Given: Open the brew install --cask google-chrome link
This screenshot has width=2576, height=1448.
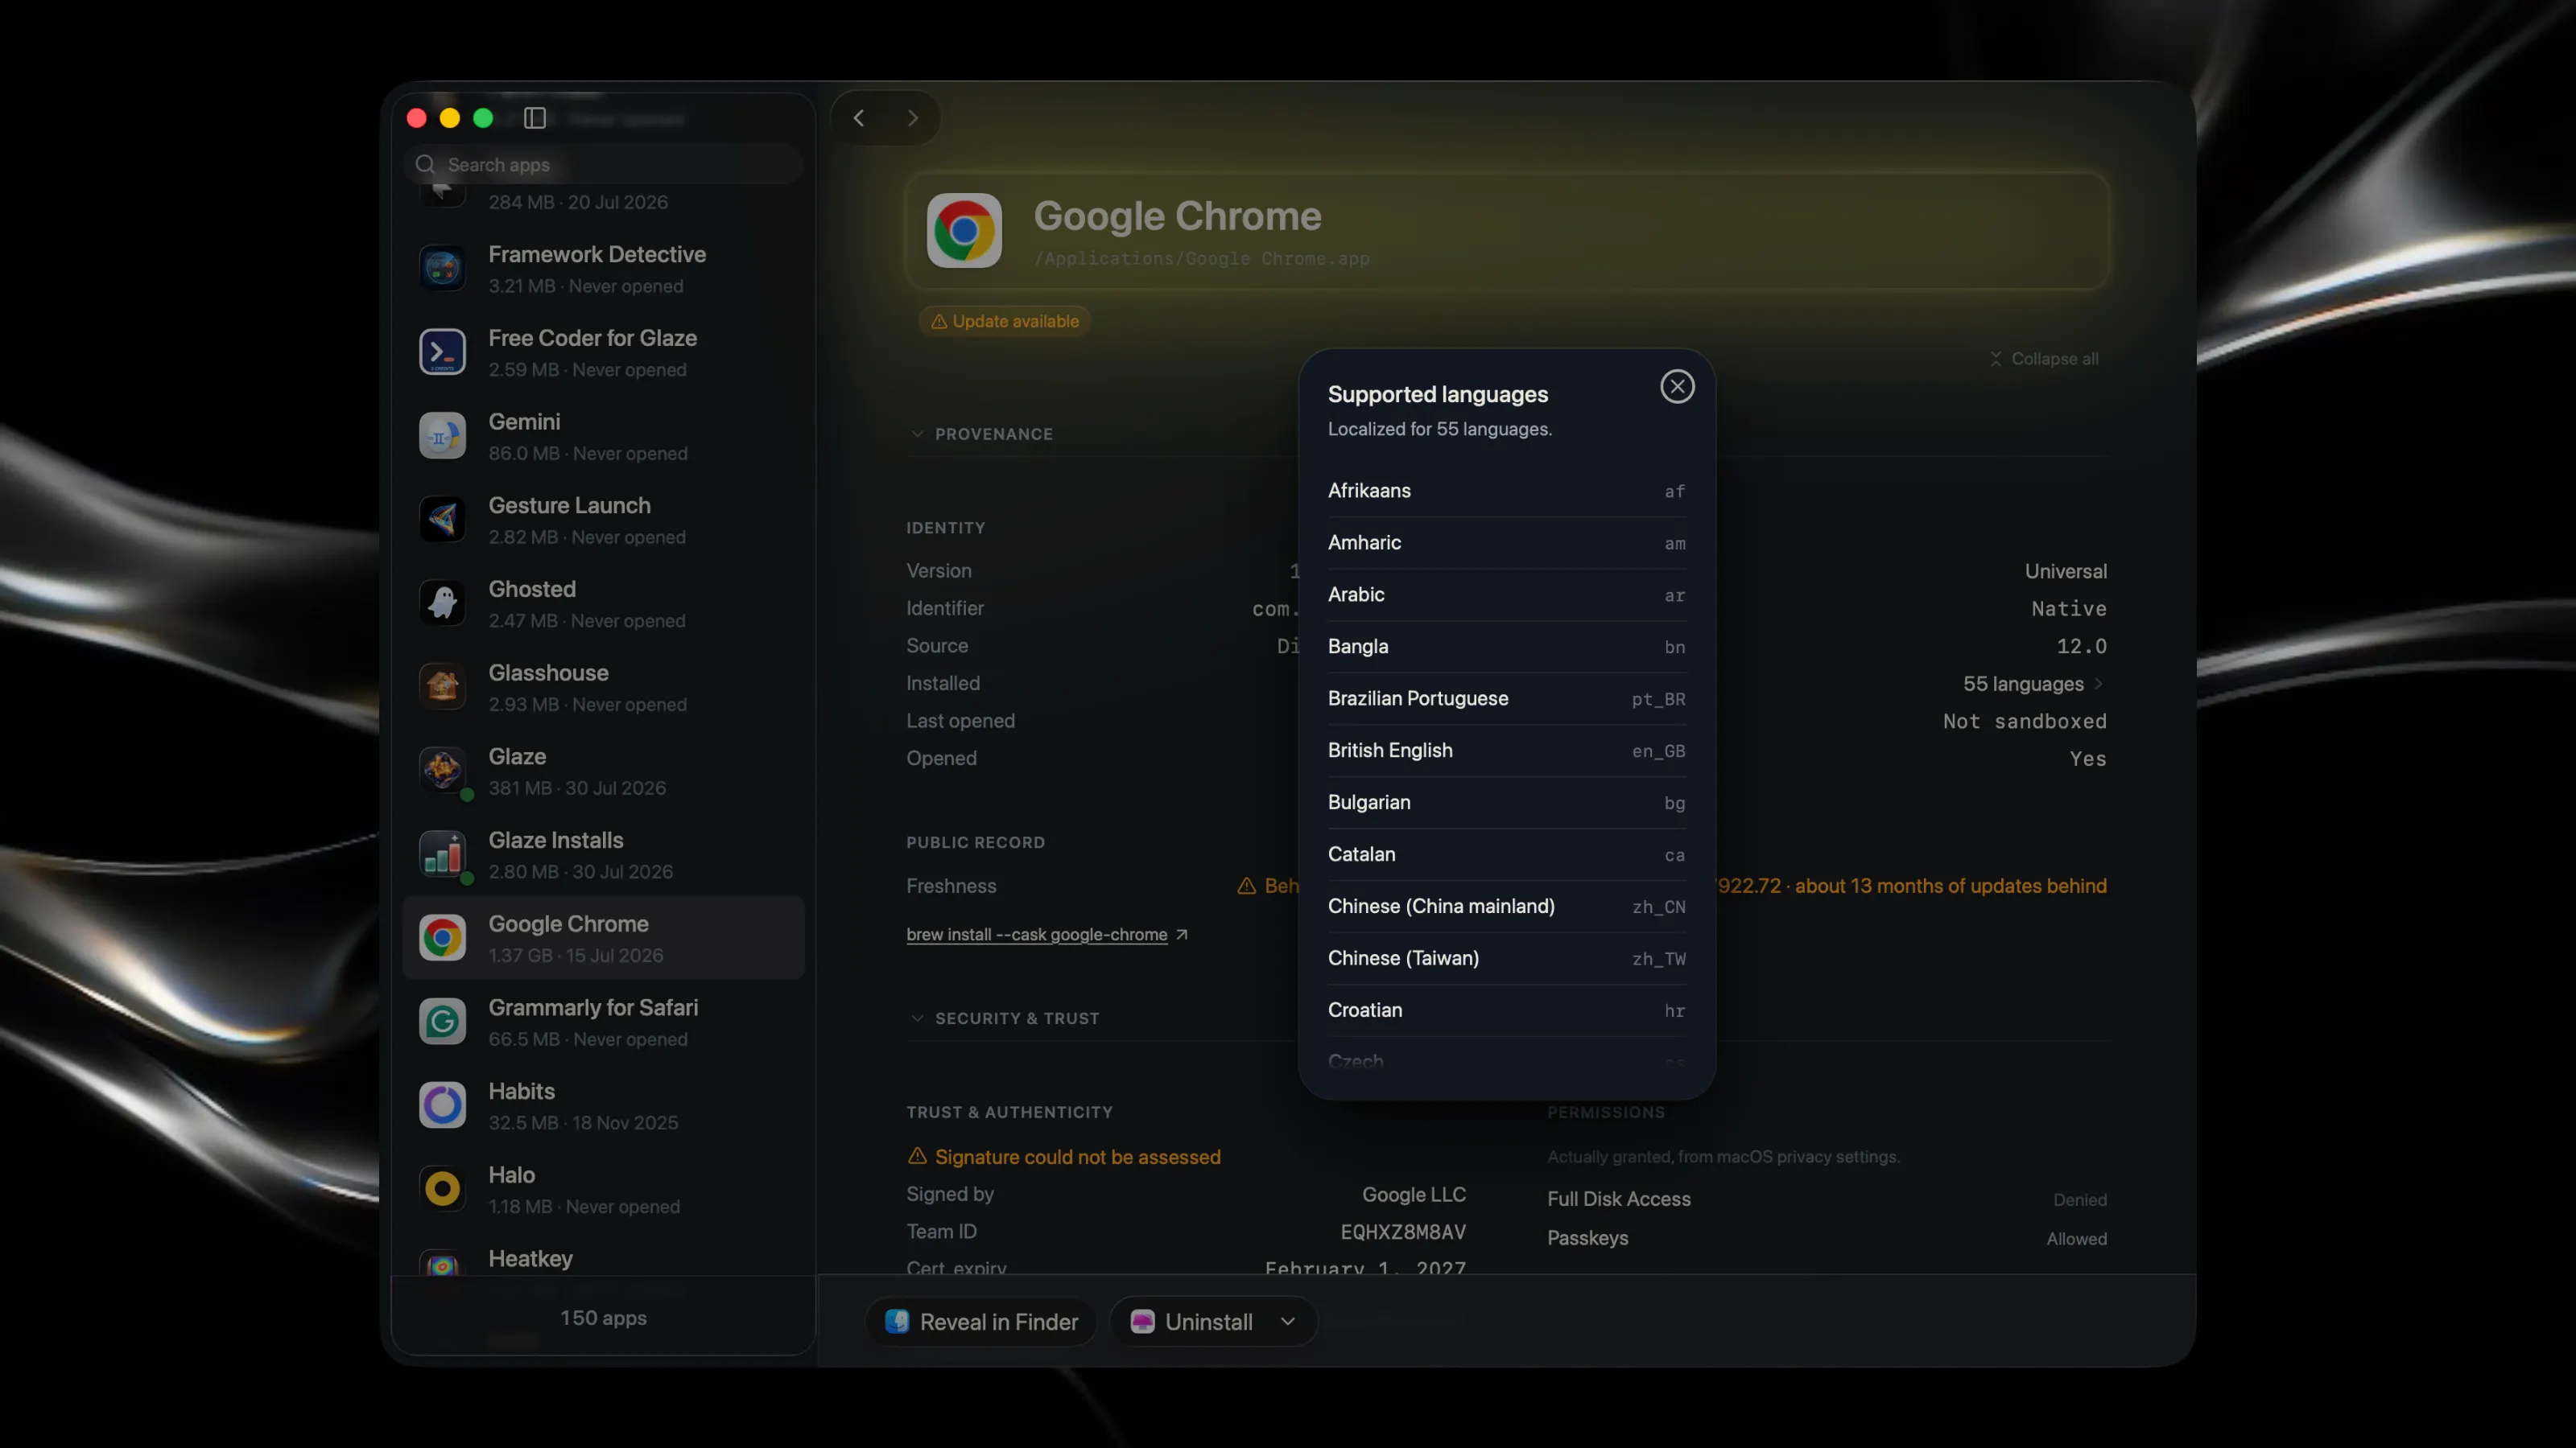Looking at the screenshot, I should click(x=1037, y=934).
